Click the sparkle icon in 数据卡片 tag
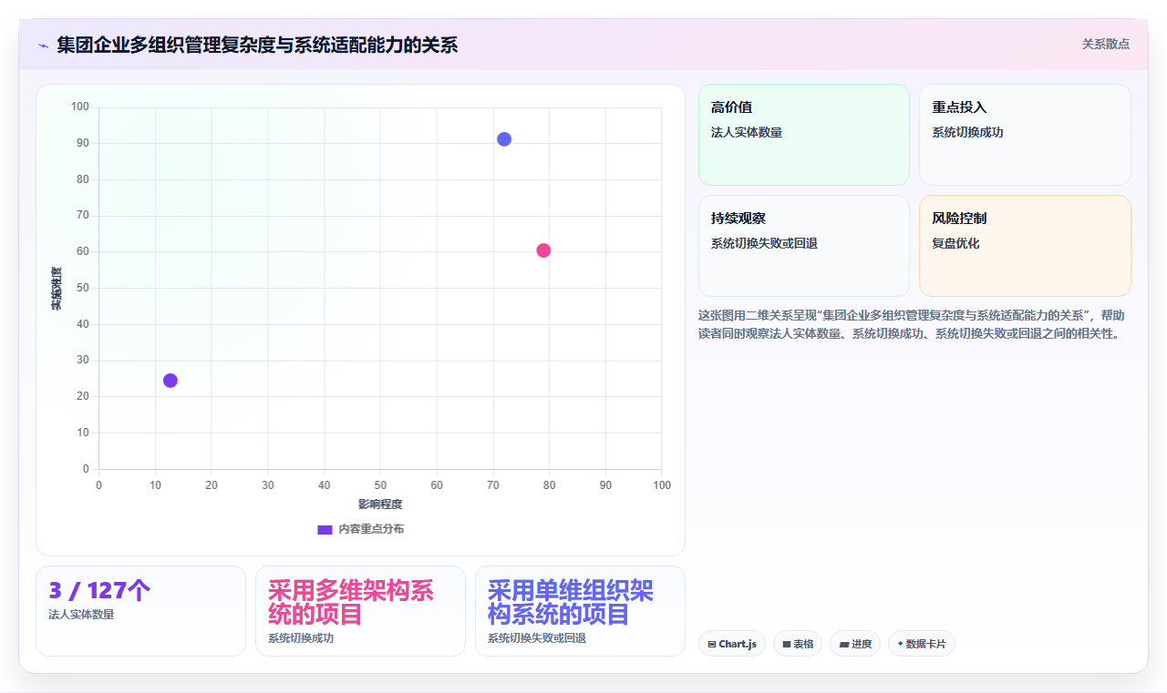The height and width of the screenshot is (693, 1167). pos(900,644)
